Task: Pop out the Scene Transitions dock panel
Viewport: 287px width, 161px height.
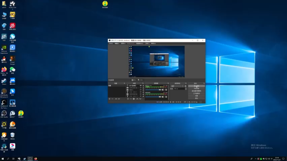Action: point(186,83)
